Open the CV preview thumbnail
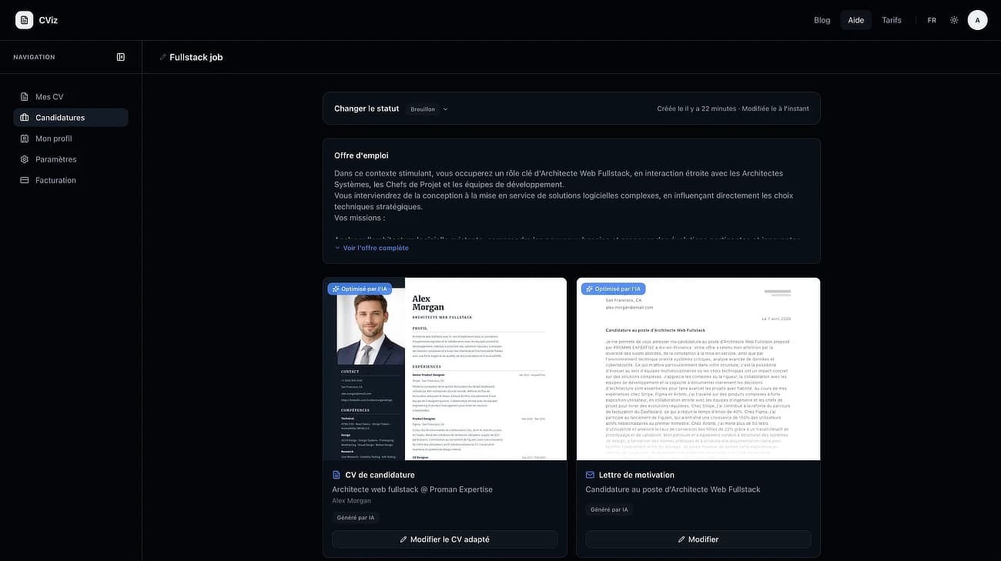 (445, 369)
